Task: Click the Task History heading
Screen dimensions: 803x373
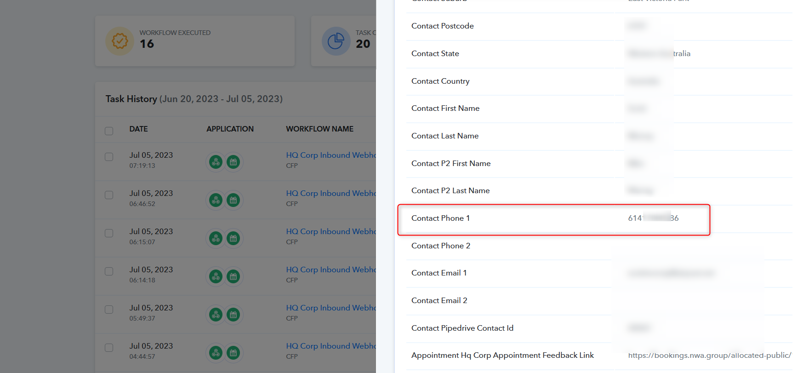Action: coord(194,99)
